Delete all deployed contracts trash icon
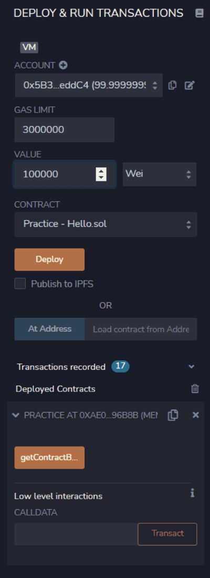The width and height of the screenshot is (210, 578). [195, 388]
